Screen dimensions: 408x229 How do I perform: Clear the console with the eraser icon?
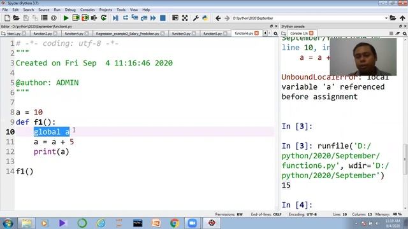click(398, 34)
